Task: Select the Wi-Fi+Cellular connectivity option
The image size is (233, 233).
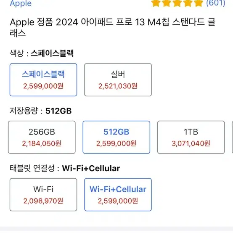Action: point(118,195)
